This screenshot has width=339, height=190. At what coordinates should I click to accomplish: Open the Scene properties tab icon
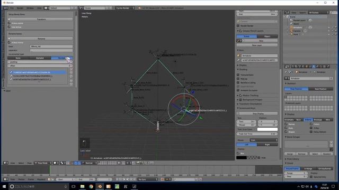300,66
